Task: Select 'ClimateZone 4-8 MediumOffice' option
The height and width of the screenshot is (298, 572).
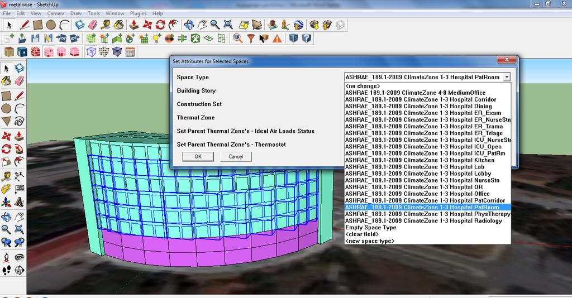Action: pyautogui.click(x=427, y=93)
